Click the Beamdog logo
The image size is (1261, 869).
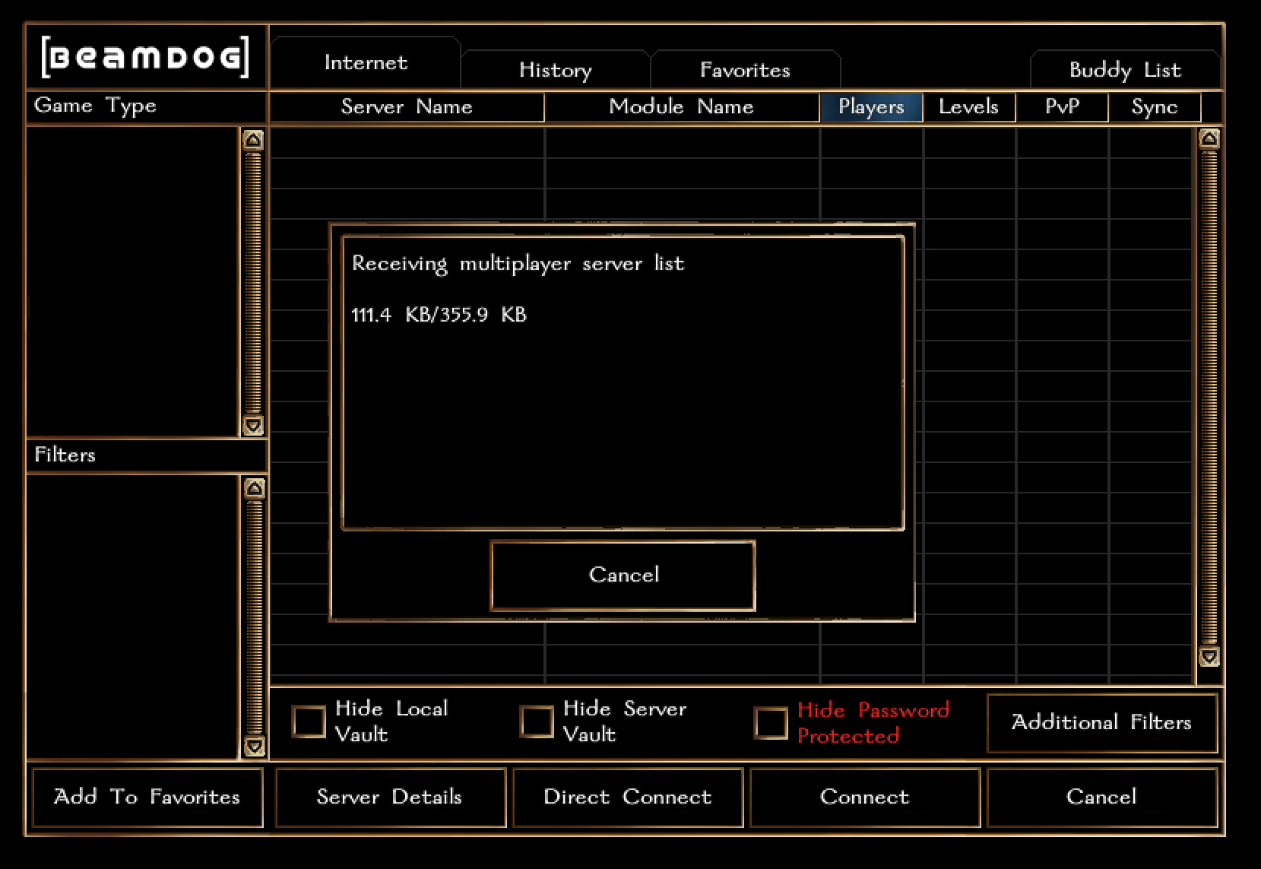point(145,57)
